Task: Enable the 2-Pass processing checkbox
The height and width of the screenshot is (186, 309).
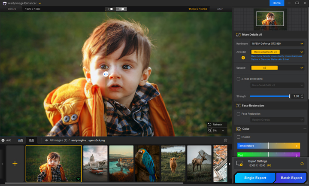Action: tap(239, 79)
